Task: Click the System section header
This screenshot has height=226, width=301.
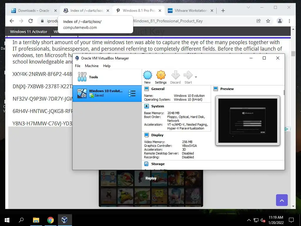Action: (158, 106)
